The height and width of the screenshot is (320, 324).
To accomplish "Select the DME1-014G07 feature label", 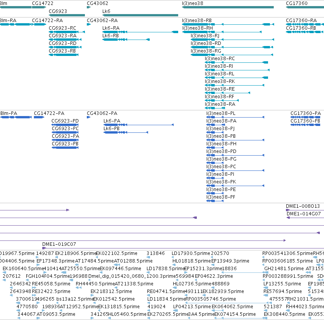I will click(303, 214).
